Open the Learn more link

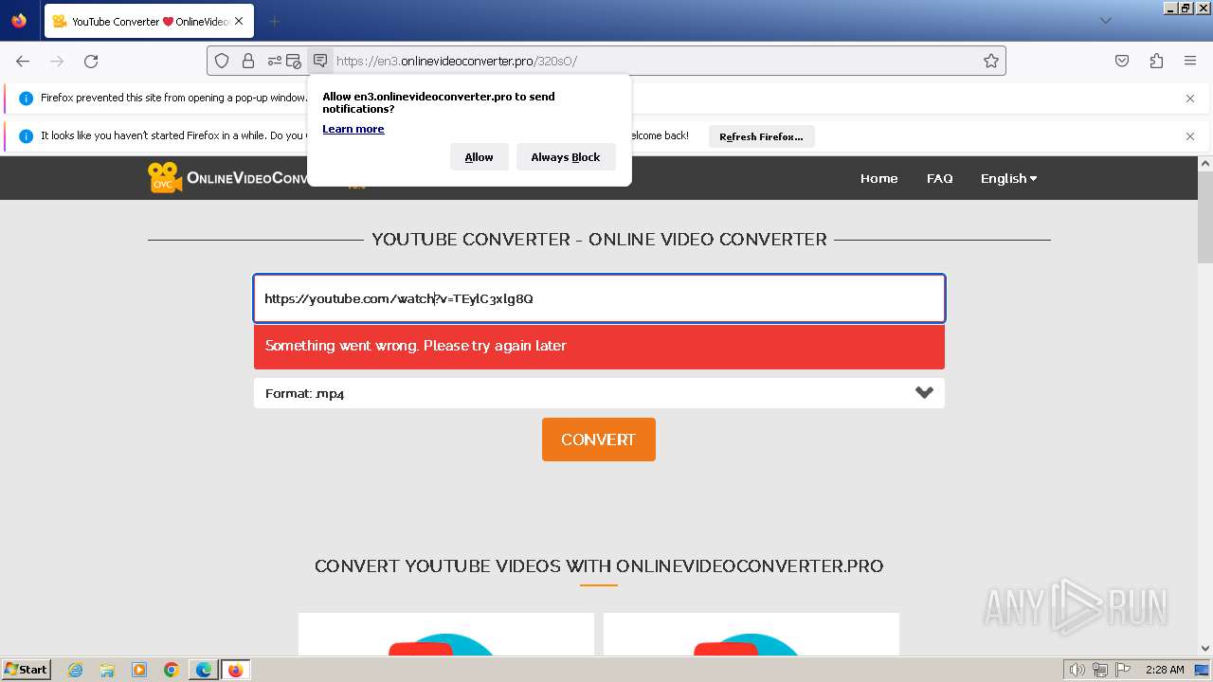353,129
